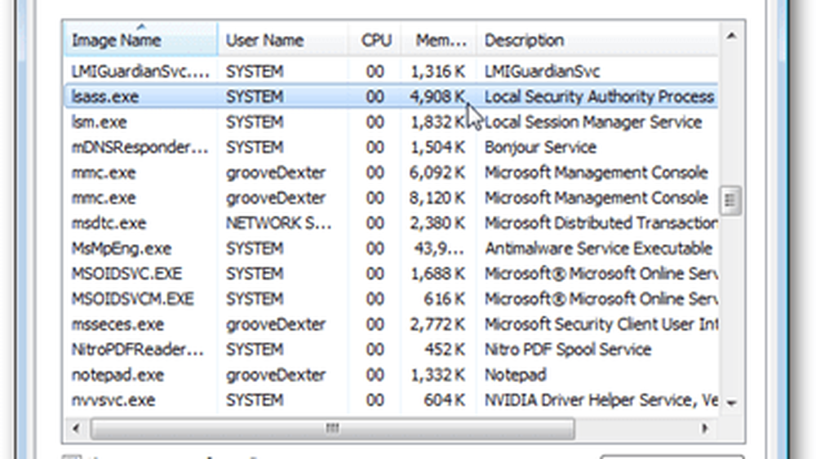816x459 pixels.
Task: Click the vertical scrollbar thumb
Action: tap(730, 200)
